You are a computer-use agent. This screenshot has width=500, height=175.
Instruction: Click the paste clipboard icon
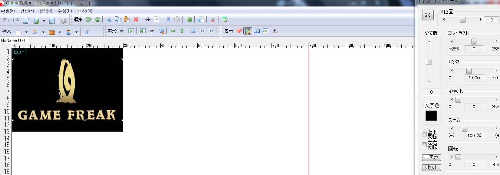tap(126, 20)
